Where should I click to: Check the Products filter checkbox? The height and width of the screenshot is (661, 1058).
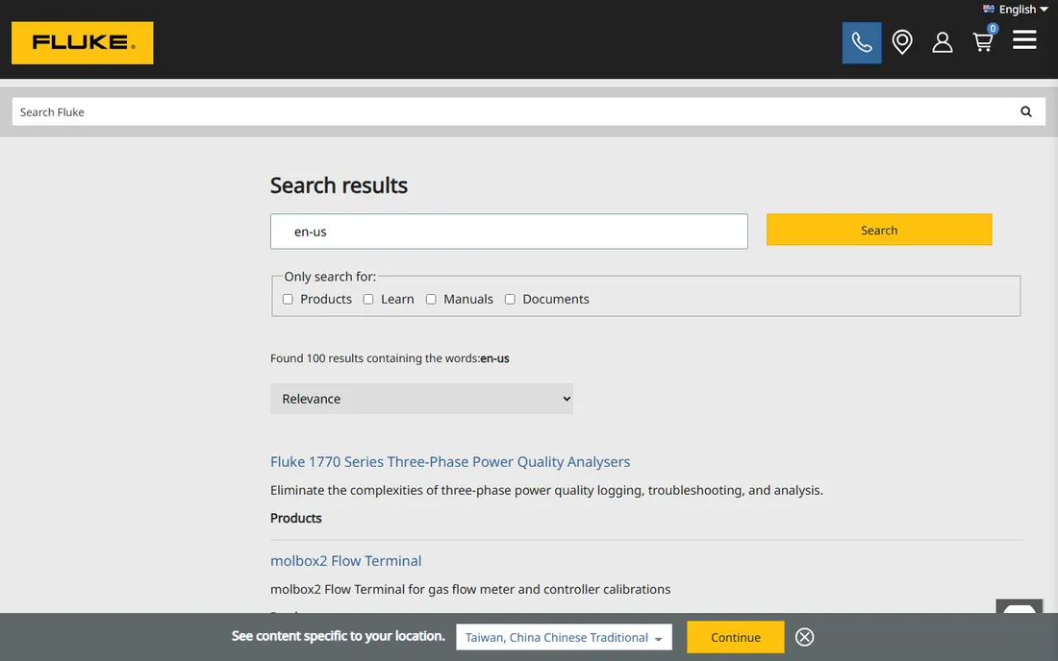[x=288, y=299]
